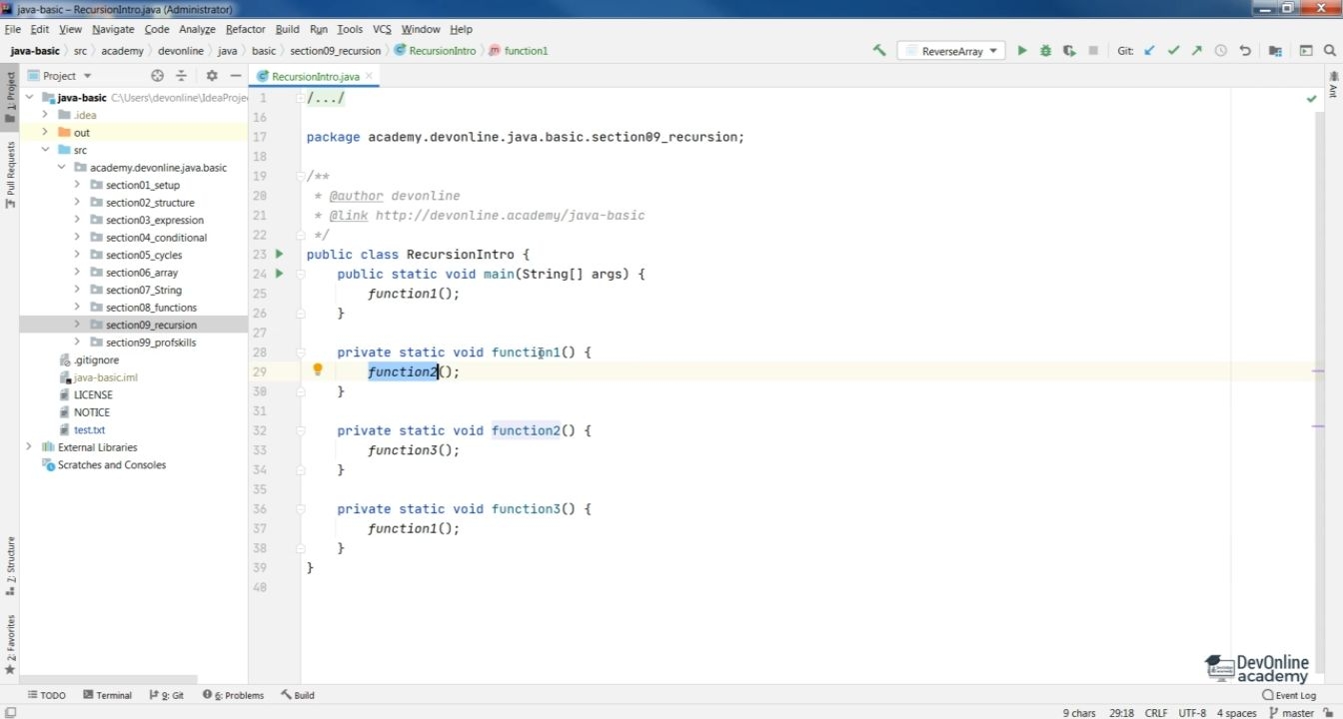Collapse the src folder

tap(45, 150)
